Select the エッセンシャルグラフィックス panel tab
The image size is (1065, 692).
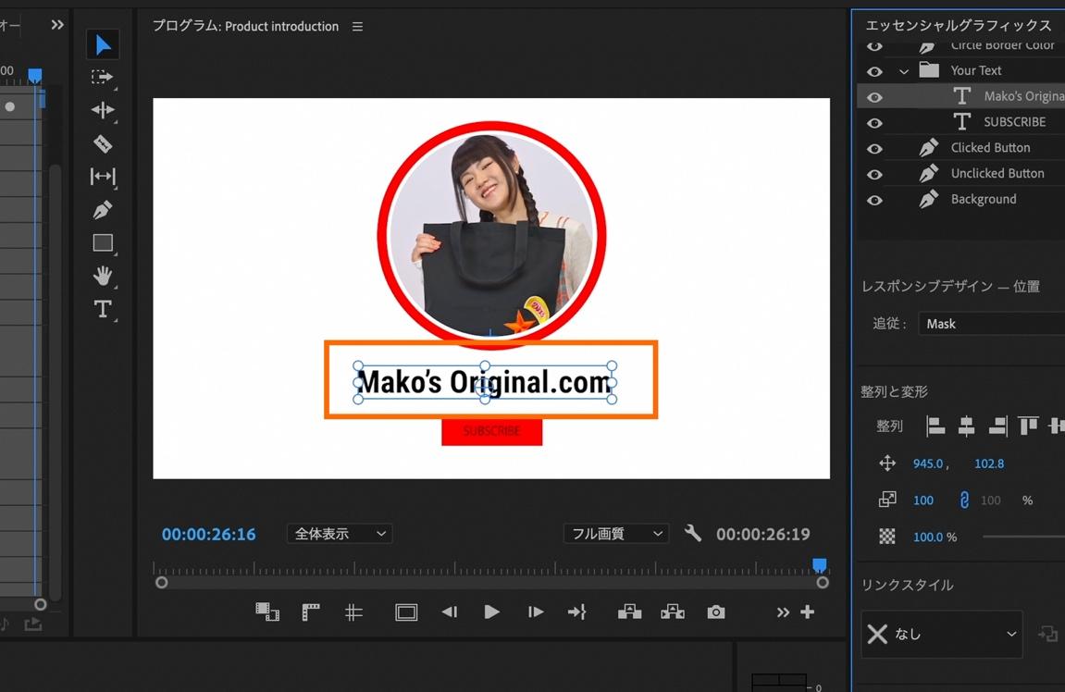pos(959,25)
